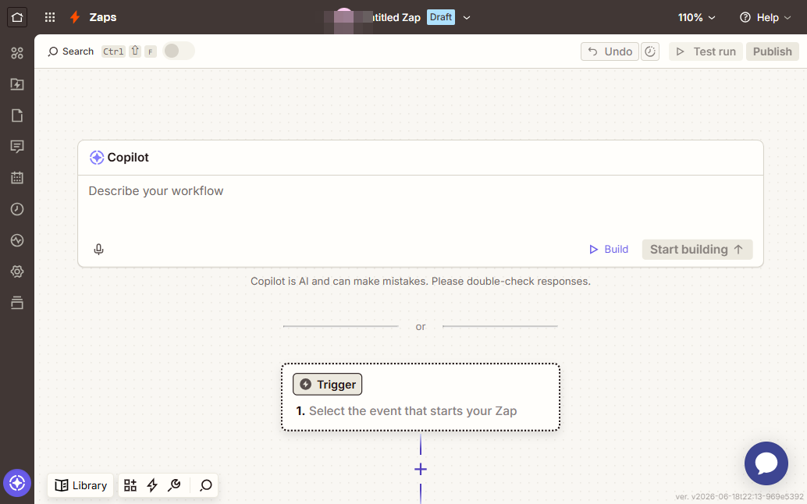Open the apps grid menu
The image size is (807, 504).
point(50,17)
